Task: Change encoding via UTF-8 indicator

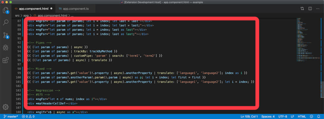Action: click(283, 116)
